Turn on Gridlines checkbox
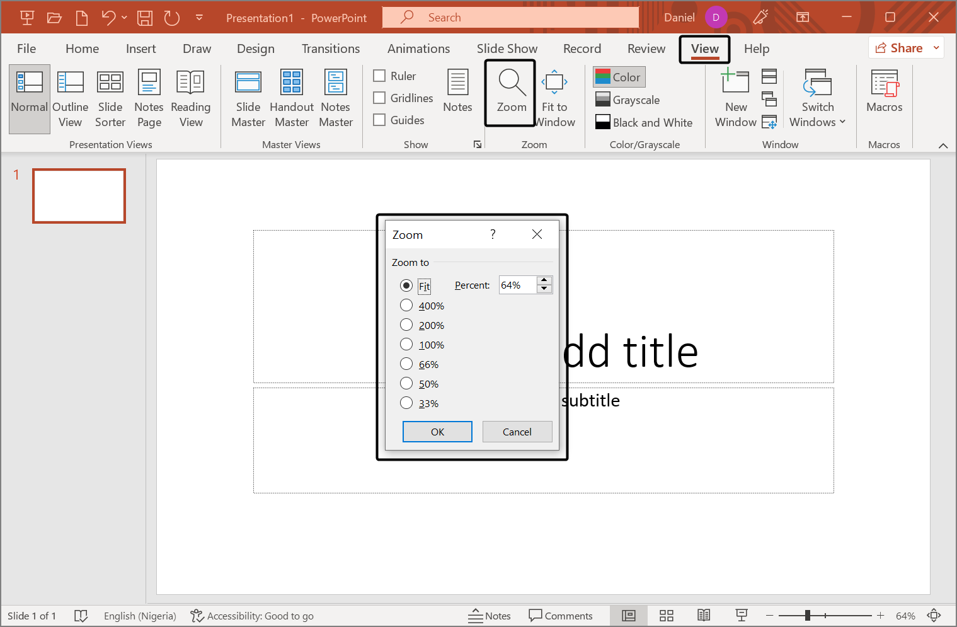This screenshot has height=627, width=957. click(x=379, y=98)
